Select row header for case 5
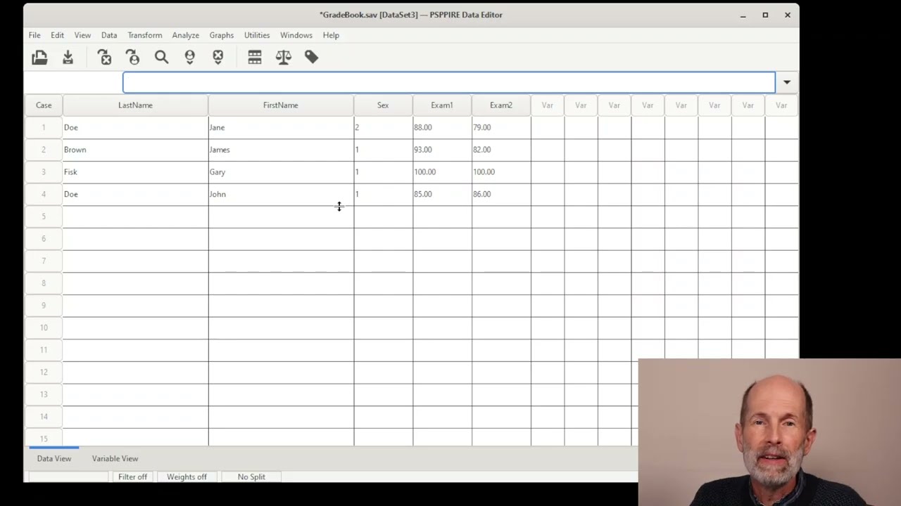This screenshot has width=901, height=506. tap(44, 216)
